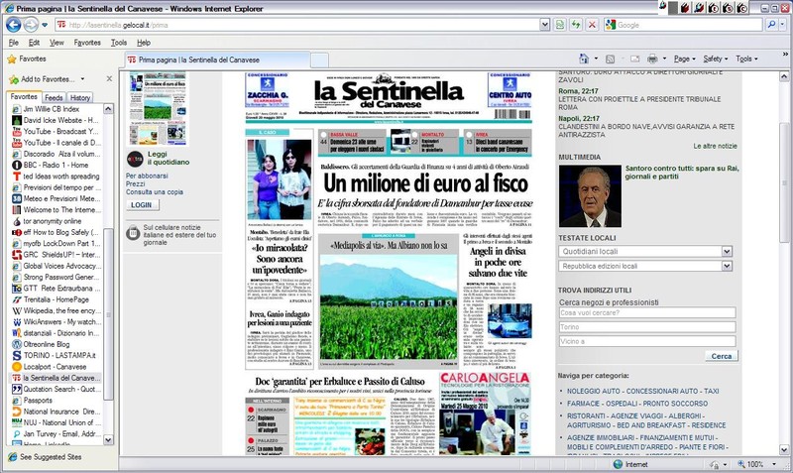The height and width of the screenshot is (473, 793).
Task: Toggle Compatibility View icon
Action: click(x=560, y=25)
